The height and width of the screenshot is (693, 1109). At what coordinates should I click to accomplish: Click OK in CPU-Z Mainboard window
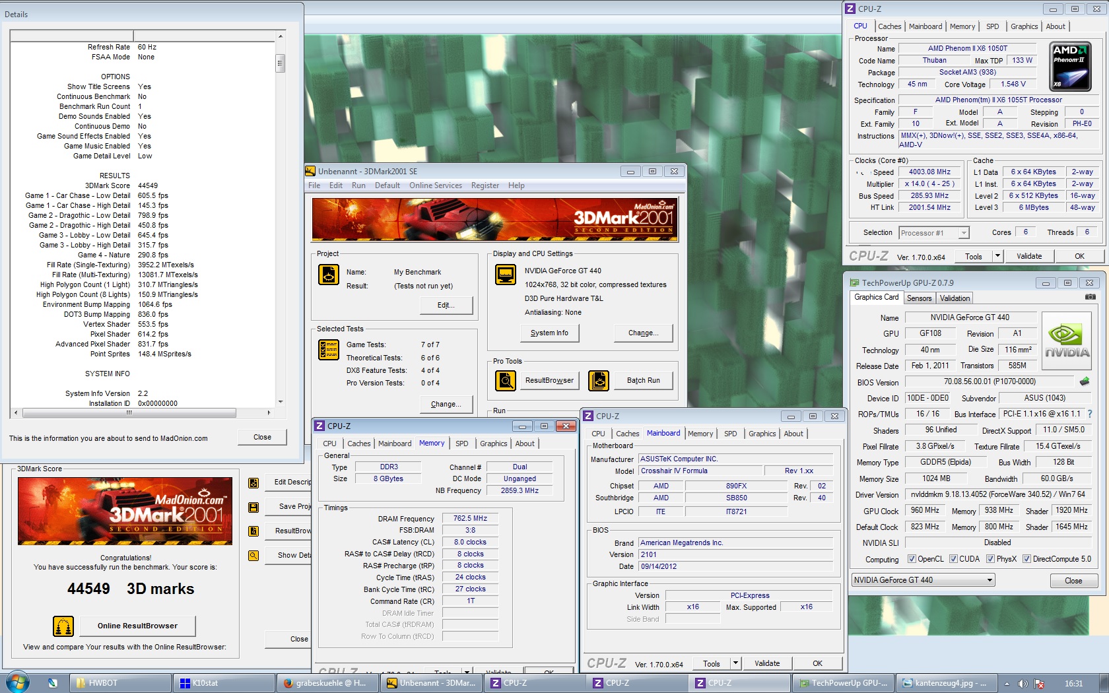click(x=817, y=663)
